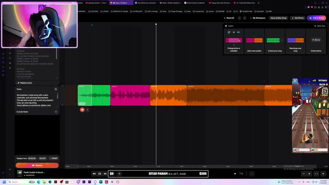Image resolution: width=329 pixels, height=185 pixels.
Task: Undo the last edit in the top toolbar
Action: tap(239, 18)
